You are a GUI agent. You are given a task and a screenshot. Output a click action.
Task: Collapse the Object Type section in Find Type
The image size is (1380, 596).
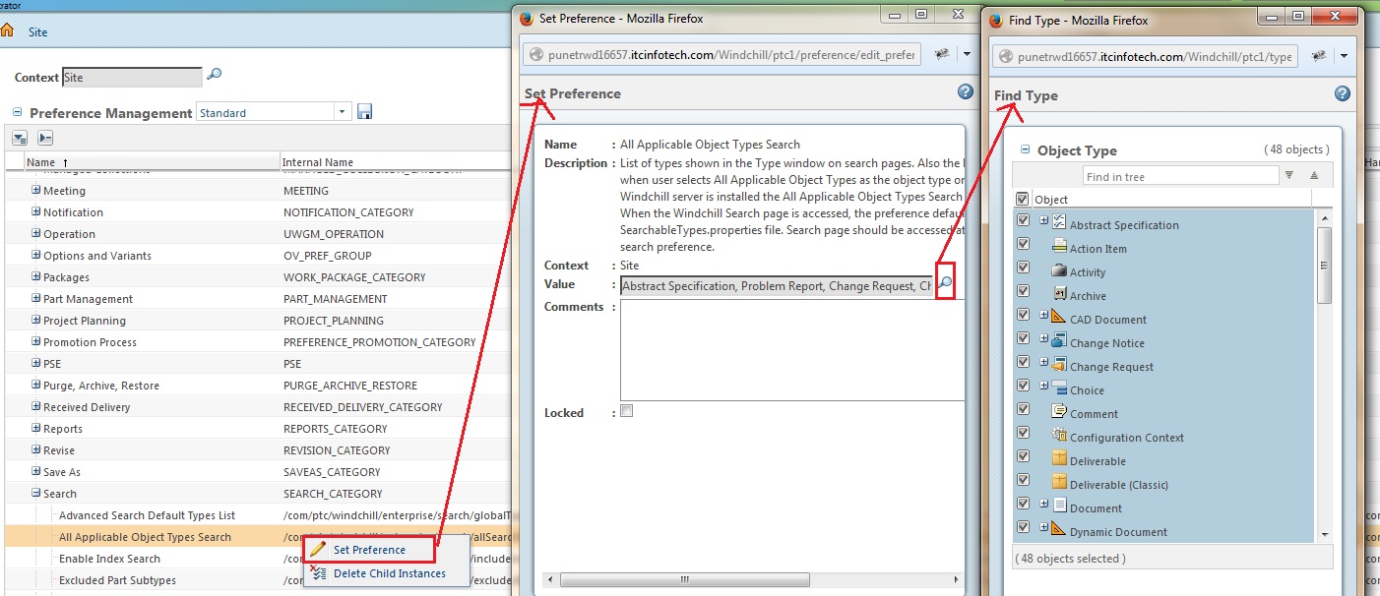click(1026, 149)
